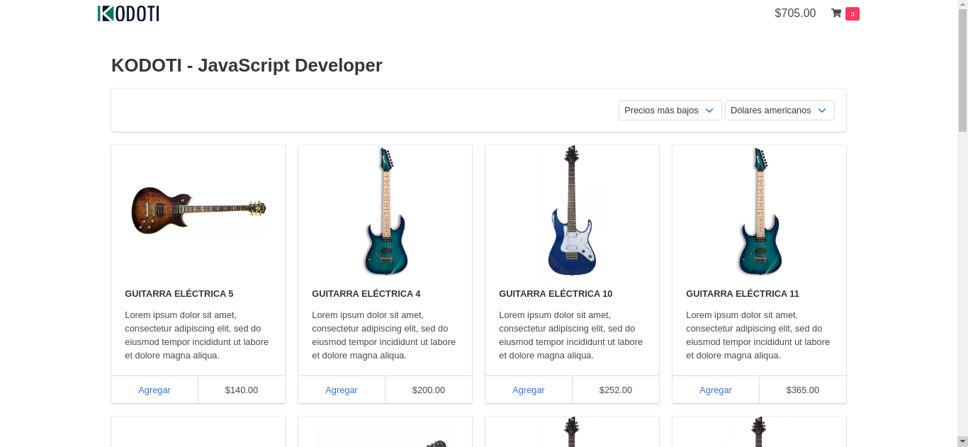Image resolution: width=968 pixels, height=447 pixels.
Task: Agregar Guitarra Eléctrica 4 to the cart
Action: click(342, 390)
